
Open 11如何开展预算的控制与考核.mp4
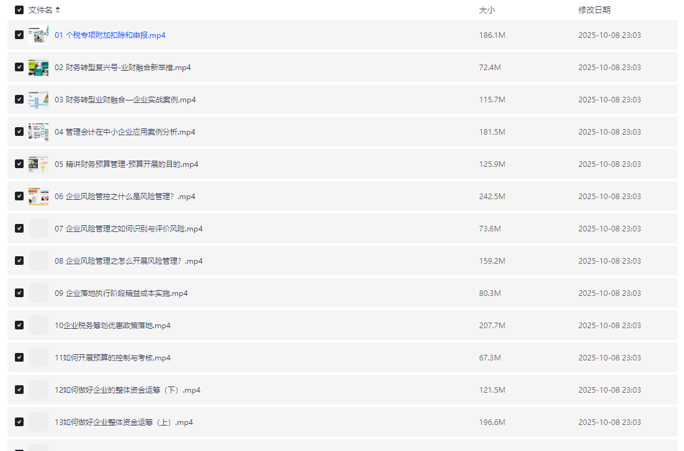coord(112,358)
